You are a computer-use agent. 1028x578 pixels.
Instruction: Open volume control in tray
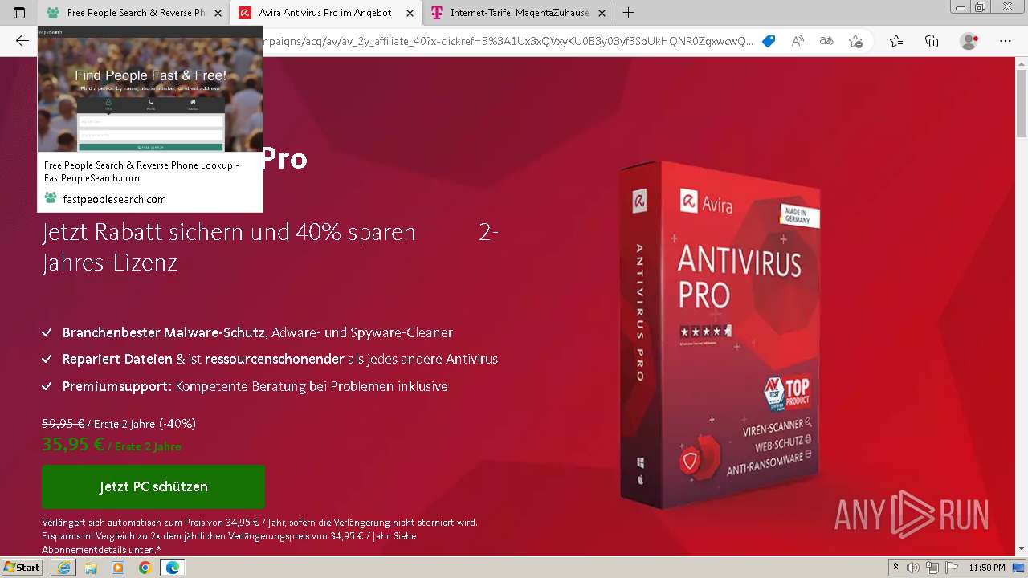[x=915, y=568]
